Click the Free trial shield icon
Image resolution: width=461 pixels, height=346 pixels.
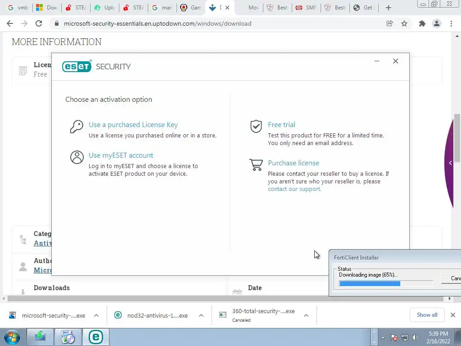click(x=256, y=127)
